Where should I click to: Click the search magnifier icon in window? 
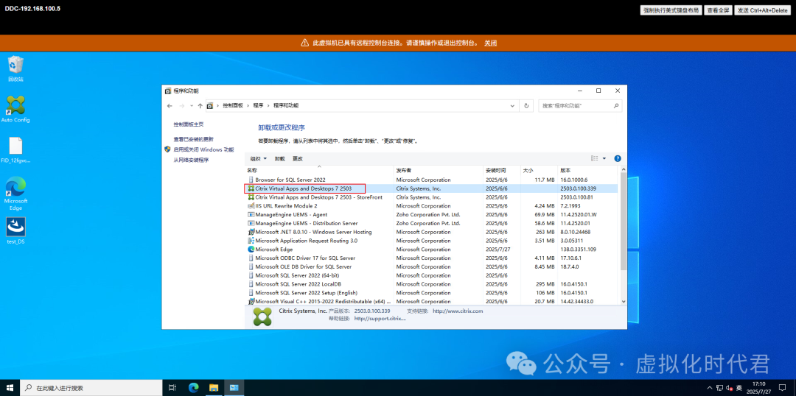[x=615, y=106]
